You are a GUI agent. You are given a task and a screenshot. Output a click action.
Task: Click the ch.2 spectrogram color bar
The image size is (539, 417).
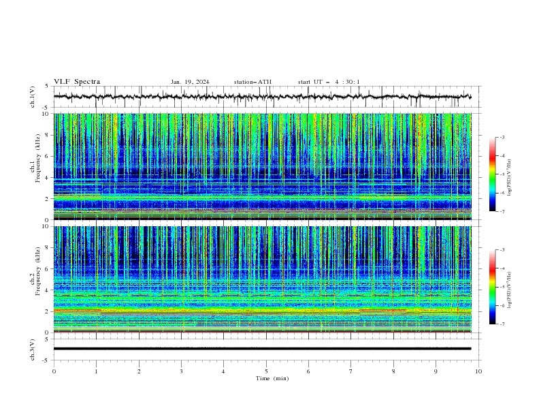point(492,287)
